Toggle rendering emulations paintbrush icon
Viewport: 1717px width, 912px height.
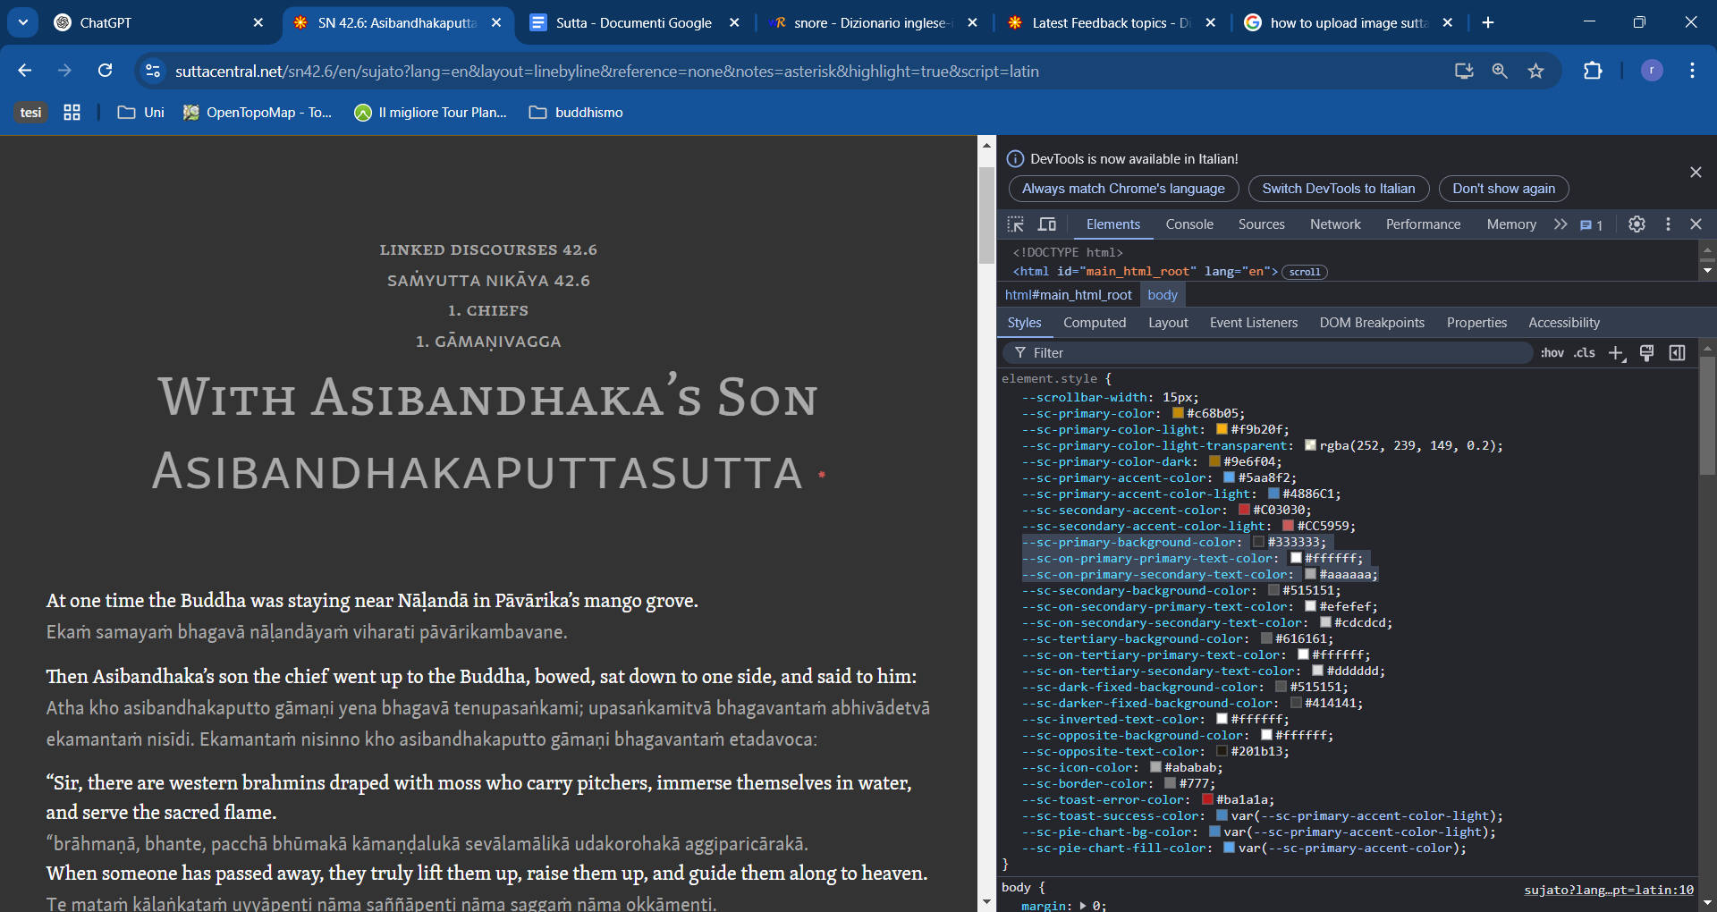click(1647, 353)
